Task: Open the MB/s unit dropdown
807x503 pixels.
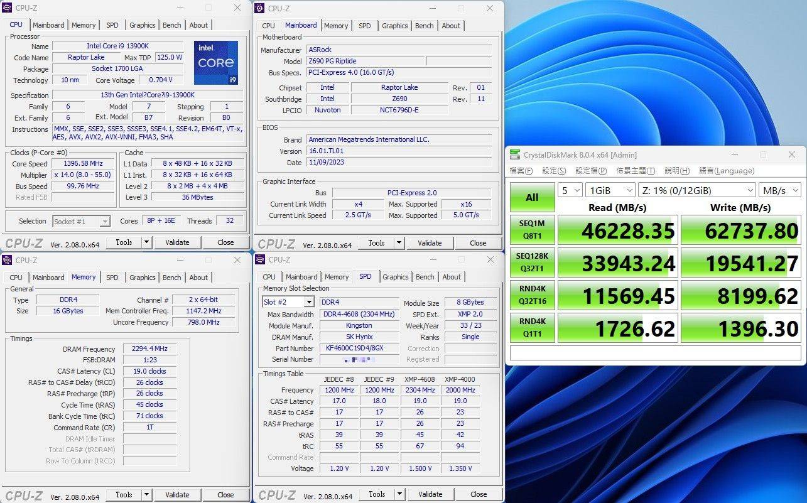Action: click(780, 190)
